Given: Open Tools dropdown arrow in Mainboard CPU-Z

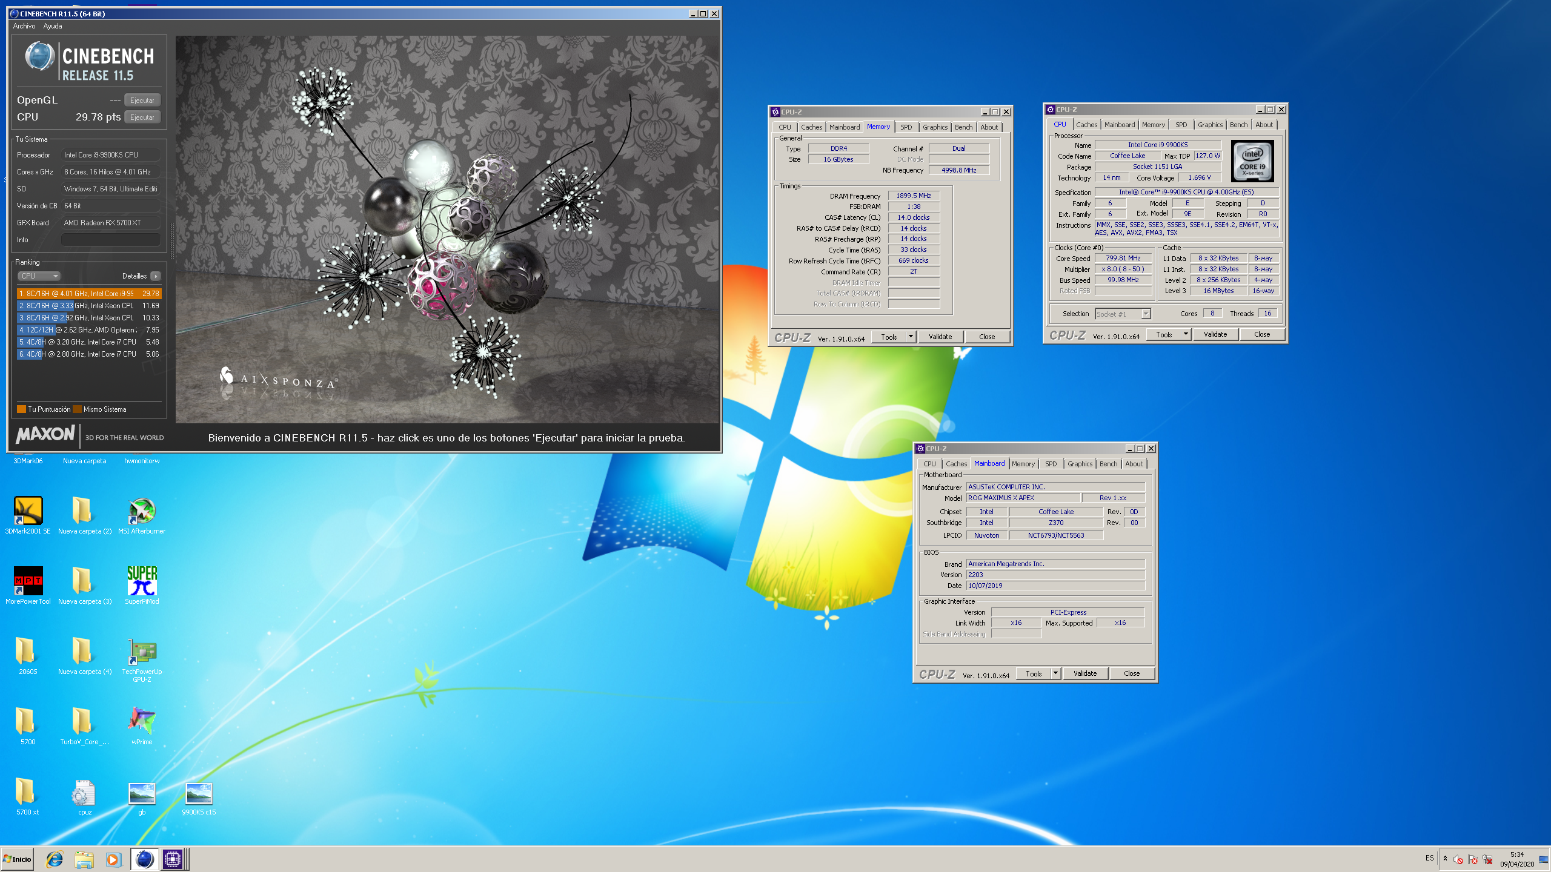Looking at the screenshot, I should 1055,673.
